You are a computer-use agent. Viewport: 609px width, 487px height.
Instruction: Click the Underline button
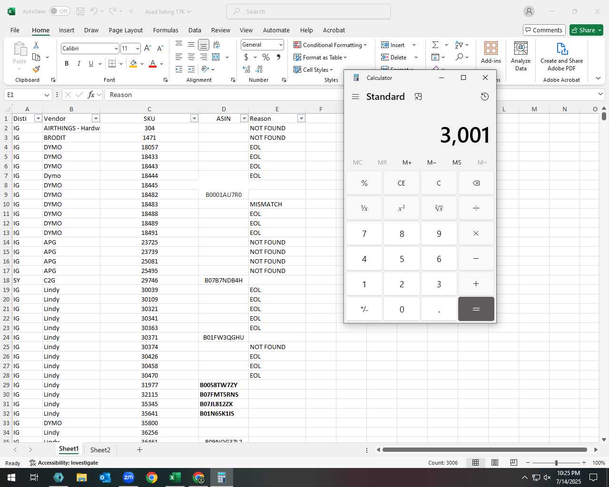(91, 63)
